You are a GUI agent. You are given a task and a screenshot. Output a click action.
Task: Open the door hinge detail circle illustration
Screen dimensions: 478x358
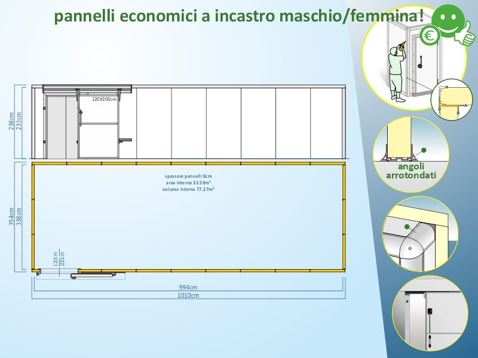click(430, 314)
